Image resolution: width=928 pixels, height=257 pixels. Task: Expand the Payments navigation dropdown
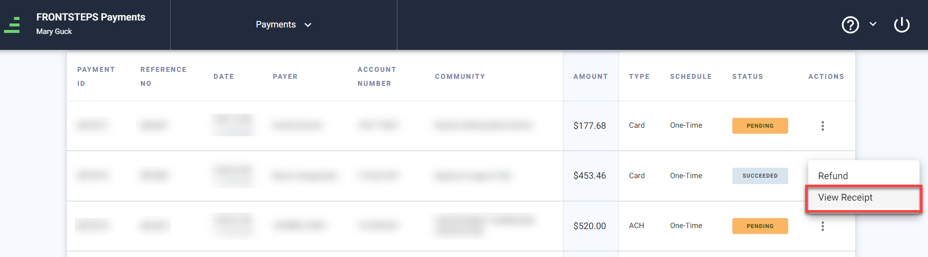[x=283, y=25]
